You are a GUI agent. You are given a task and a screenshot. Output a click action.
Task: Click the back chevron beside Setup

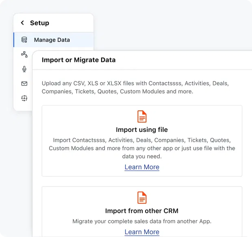point(22,23)
